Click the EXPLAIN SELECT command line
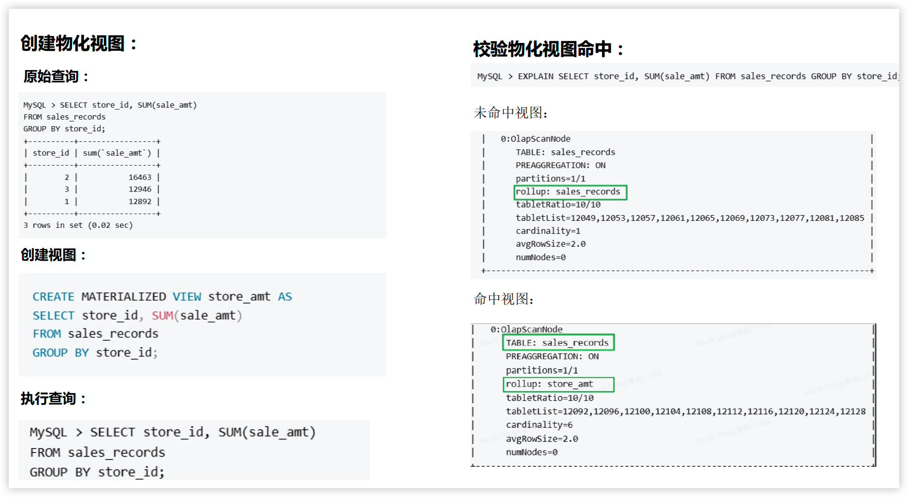 [x=686, y=76]
